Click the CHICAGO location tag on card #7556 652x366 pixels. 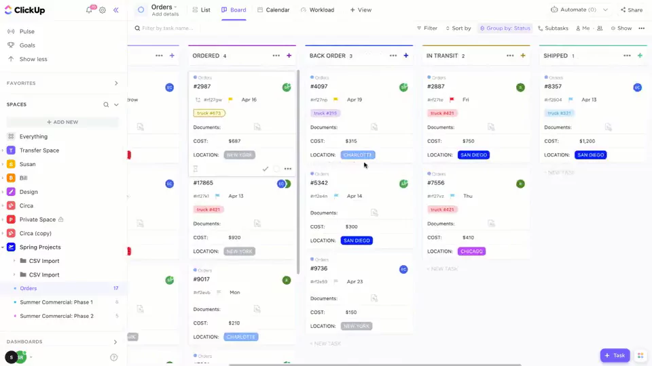[x=471, y=251]
